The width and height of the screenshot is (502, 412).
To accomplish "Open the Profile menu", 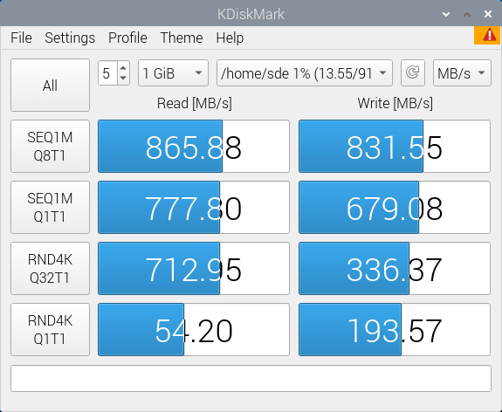I will click(127, 38).
